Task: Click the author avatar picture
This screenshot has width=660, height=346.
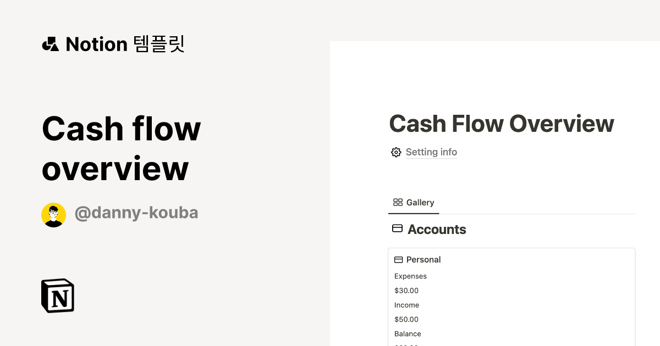Action: [x=53, y=214]
